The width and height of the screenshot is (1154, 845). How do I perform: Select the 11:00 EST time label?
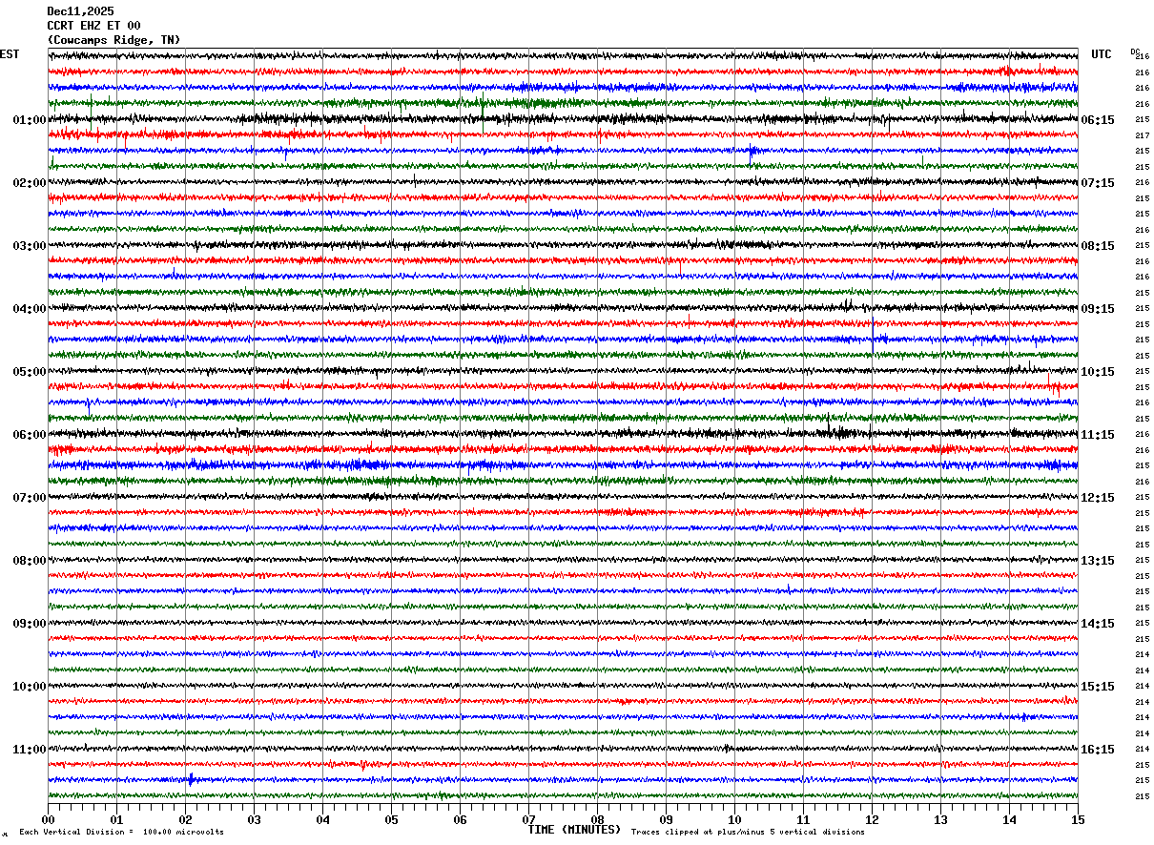tap(30, 750)
